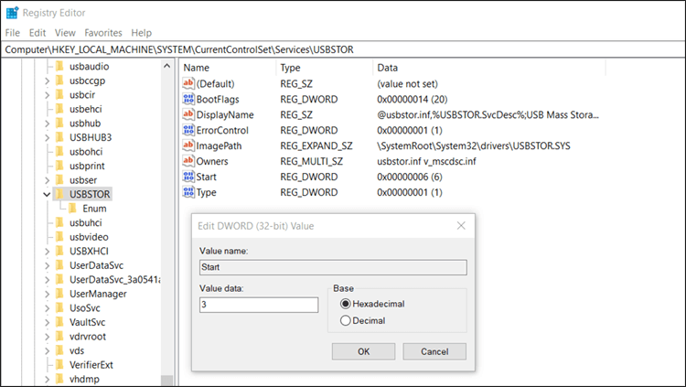The image size is (686, 387).
Task: Close the Edit DWORD dialog
Action: [459, 225]
